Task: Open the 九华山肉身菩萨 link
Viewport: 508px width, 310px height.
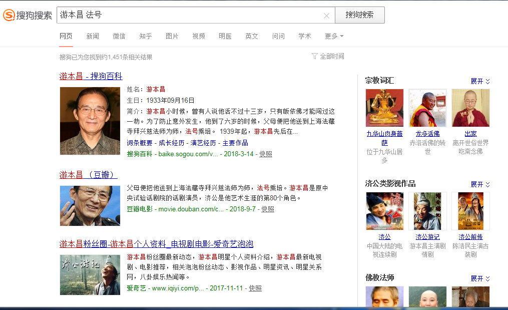Action: tap(384, 138)
